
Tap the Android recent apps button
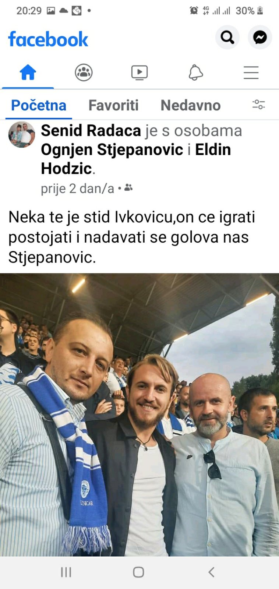[x=66, y=572]
